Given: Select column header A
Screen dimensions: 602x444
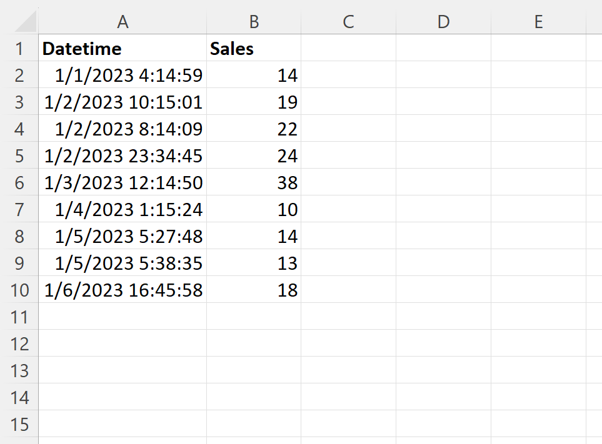Looking at the screenshot, I should [123, 22].
